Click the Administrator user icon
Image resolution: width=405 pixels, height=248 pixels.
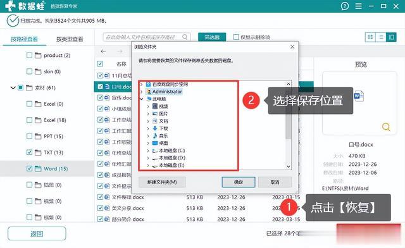149,92
